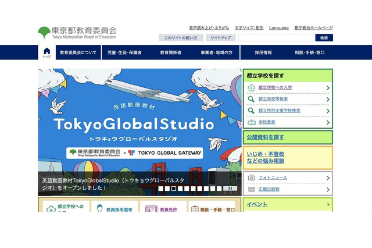Viewport: 372px width, 248px height.
Task: Open 文字サイズ・配色 link
Action: 249,28
